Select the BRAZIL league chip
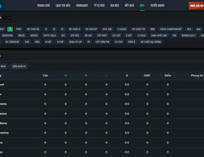 22,35
